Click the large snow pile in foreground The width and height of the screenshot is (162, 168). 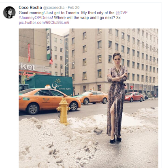tap(57, 143)
